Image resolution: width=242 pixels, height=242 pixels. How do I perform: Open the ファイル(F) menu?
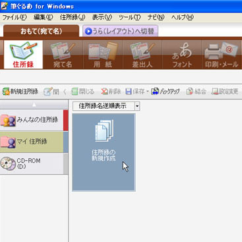click(x=15, y=17)
